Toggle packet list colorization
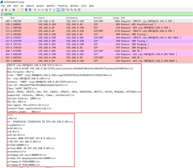 [x=63, y=10]
